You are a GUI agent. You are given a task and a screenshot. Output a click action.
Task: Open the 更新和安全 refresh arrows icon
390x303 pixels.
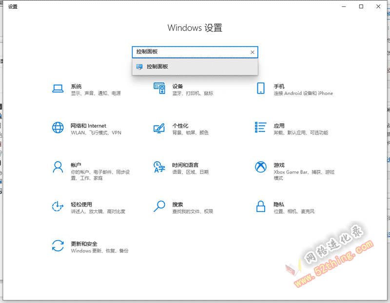[58, 246]
